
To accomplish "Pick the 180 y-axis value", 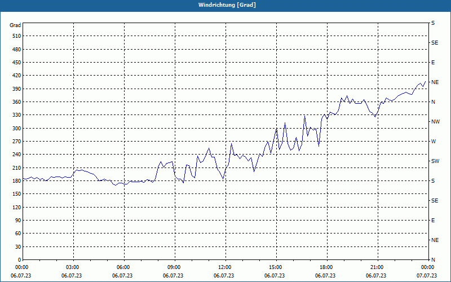I will pyautogui.click(x=17, y=181).
